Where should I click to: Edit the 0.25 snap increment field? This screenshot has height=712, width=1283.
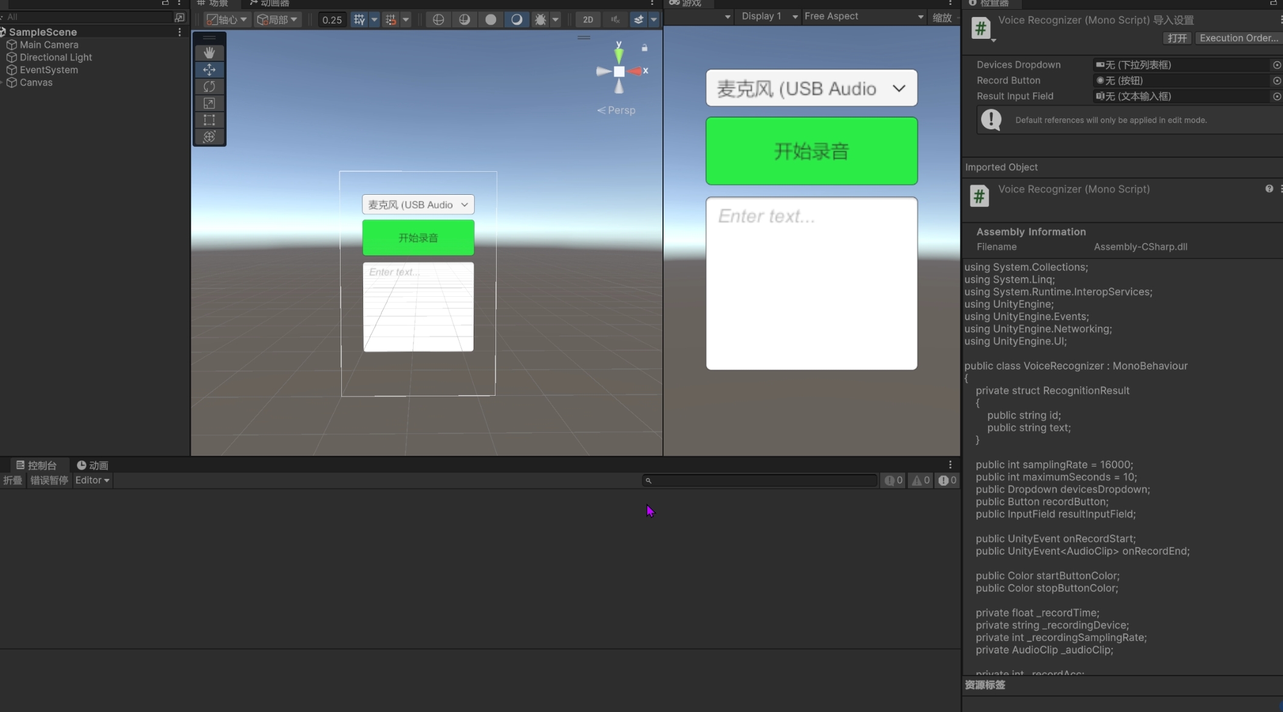coord(332,19)
